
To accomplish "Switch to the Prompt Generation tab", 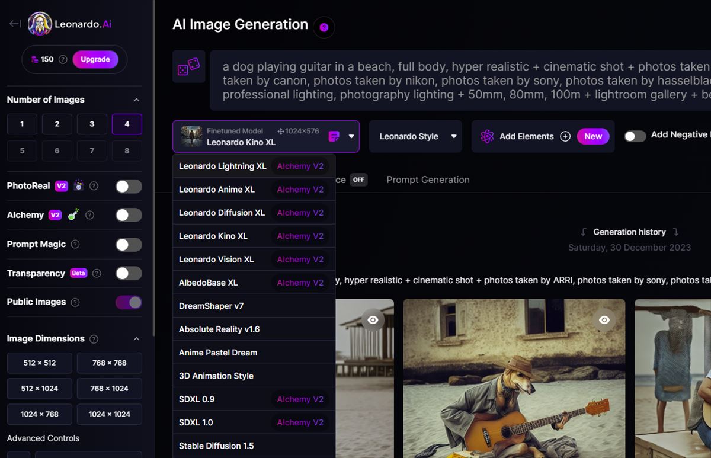I will (428, 180).
